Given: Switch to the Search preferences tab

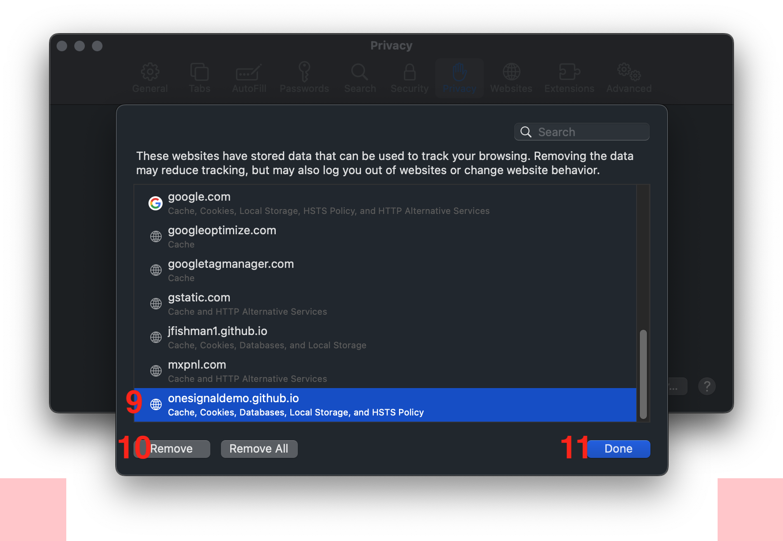Looking at the screenshot, I should pyautogui.click(x=360, y=78).
